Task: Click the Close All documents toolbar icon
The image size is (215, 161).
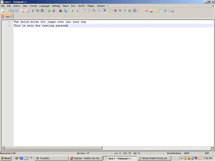Action: [x=27, y=11]
